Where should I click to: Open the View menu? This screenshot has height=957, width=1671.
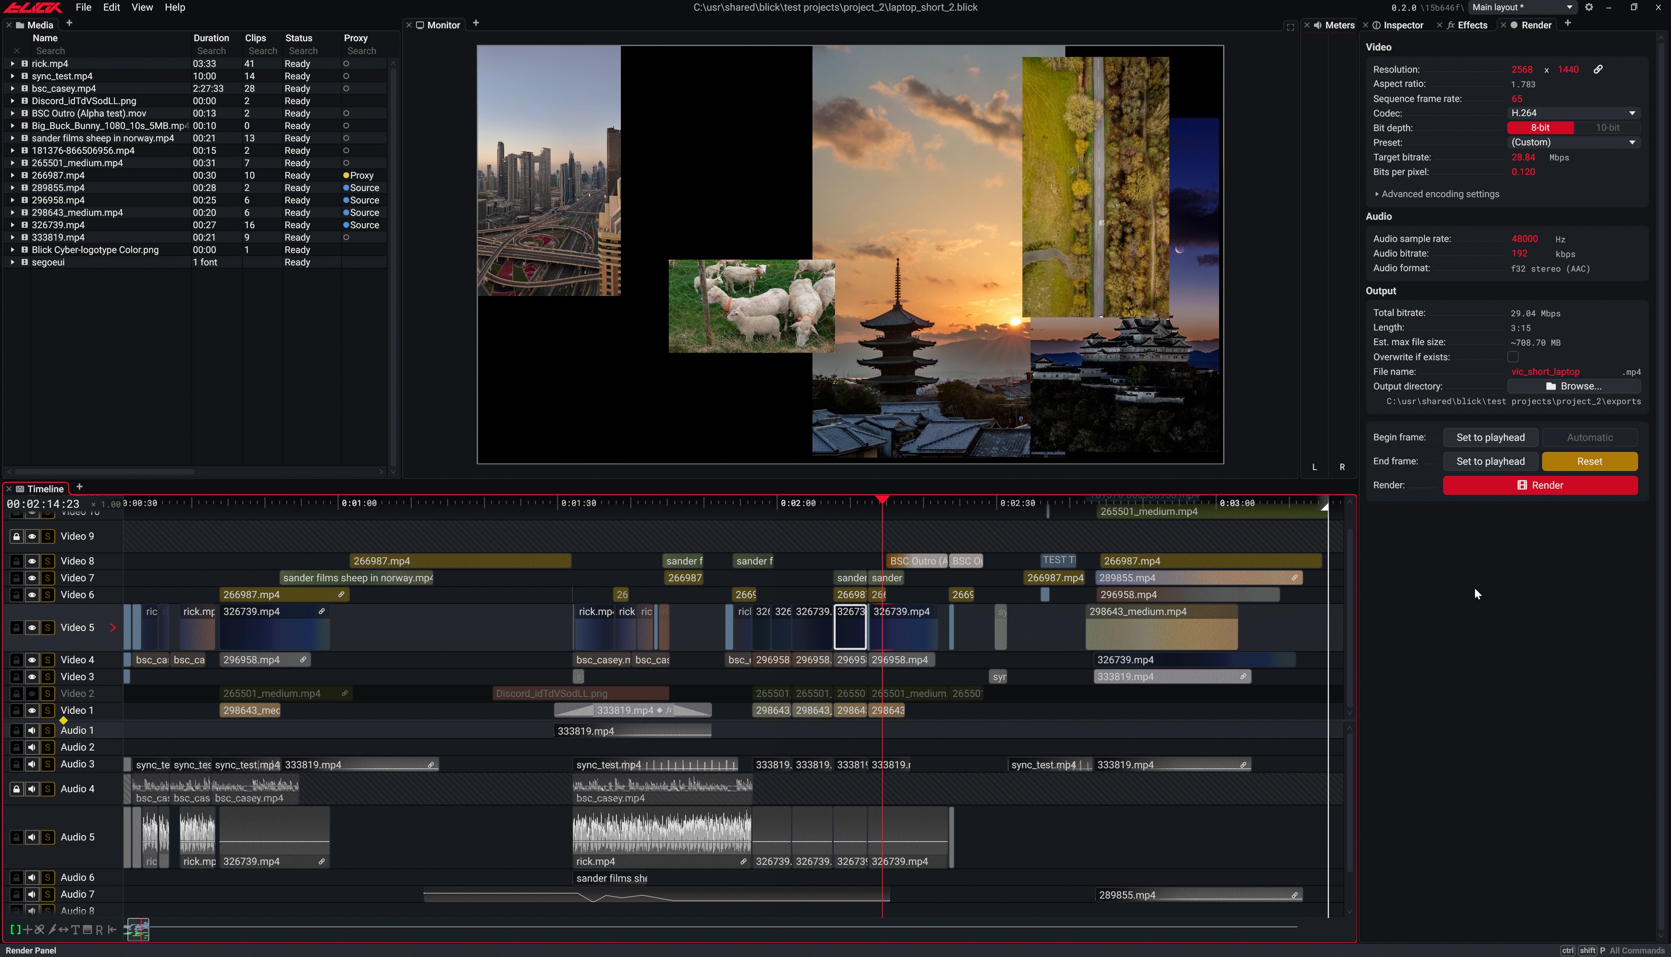142,7
